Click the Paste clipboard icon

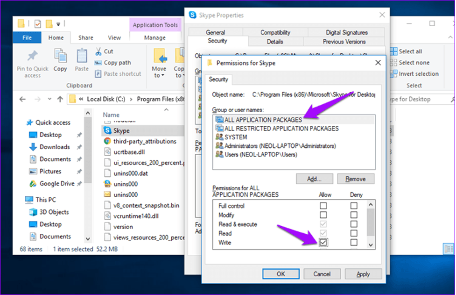pyautogui.click(x=82, y=56)
